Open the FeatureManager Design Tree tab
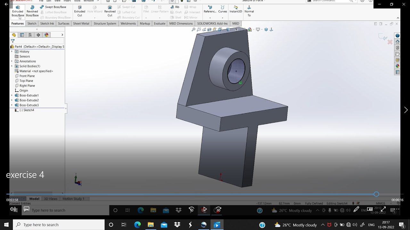This screenshot has height=230, width=410. pos(14,35)
